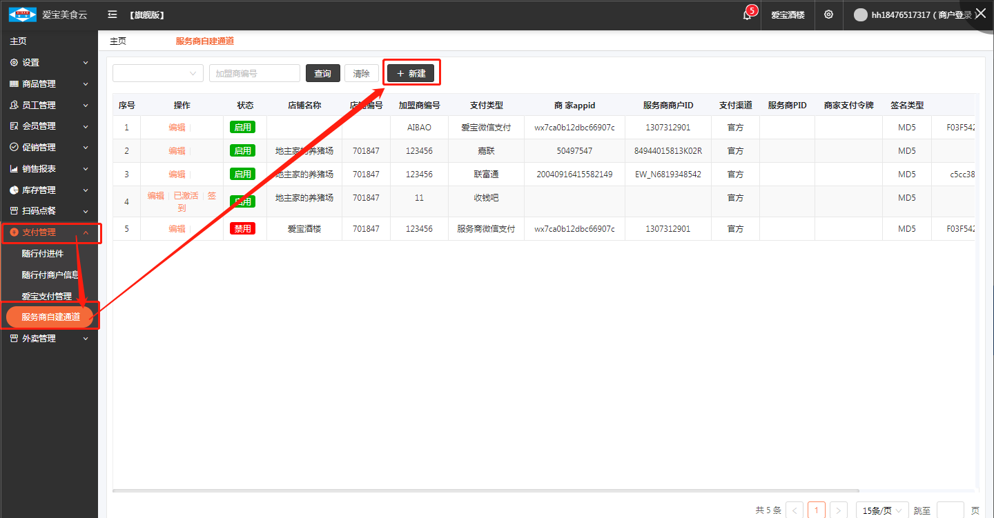
Task: Open the settings gear in top bar
Action: [828, 14]
